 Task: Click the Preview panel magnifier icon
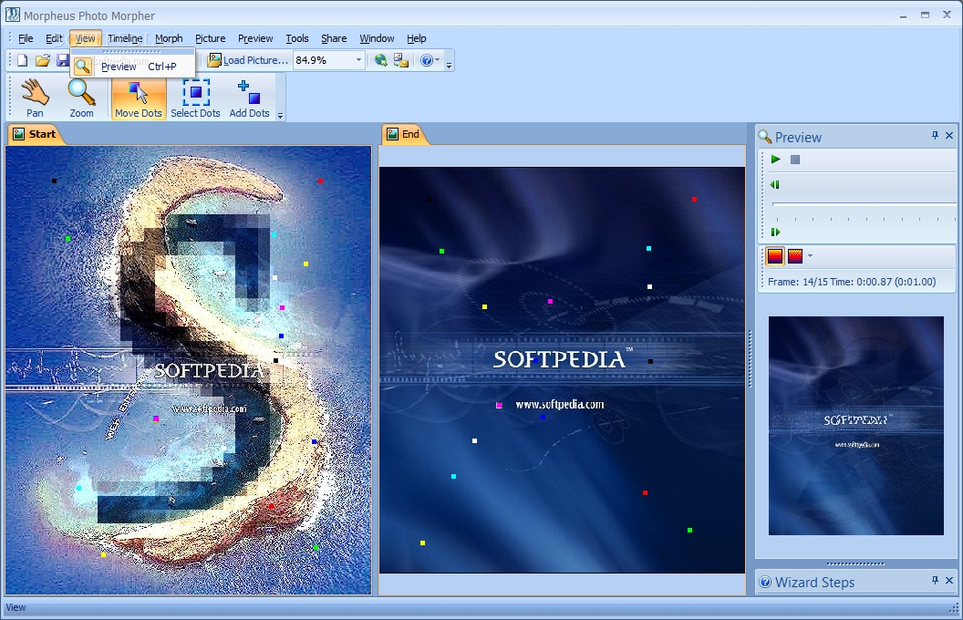tap(764, 137)
